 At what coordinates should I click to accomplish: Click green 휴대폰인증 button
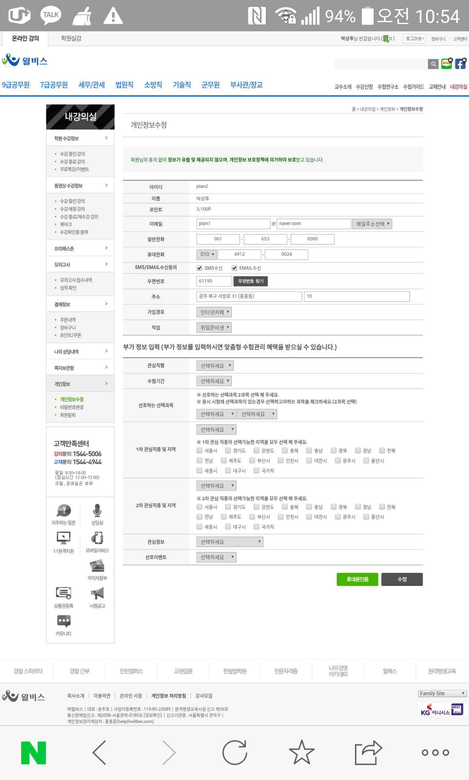(x=357, y=579)
